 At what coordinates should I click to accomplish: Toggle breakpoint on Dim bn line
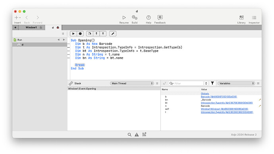tap(68, 58)
